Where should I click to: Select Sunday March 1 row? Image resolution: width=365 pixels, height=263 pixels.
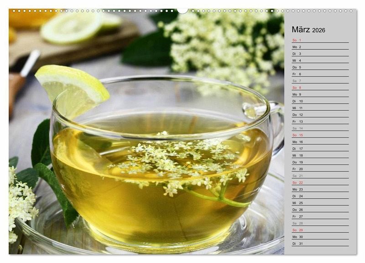(x=320, y=40)
